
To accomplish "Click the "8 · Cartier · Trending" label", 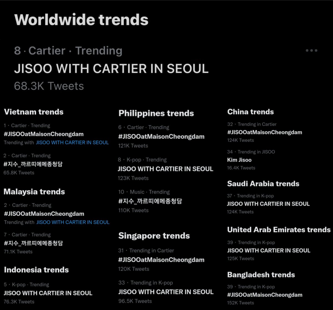I will 68,51.
